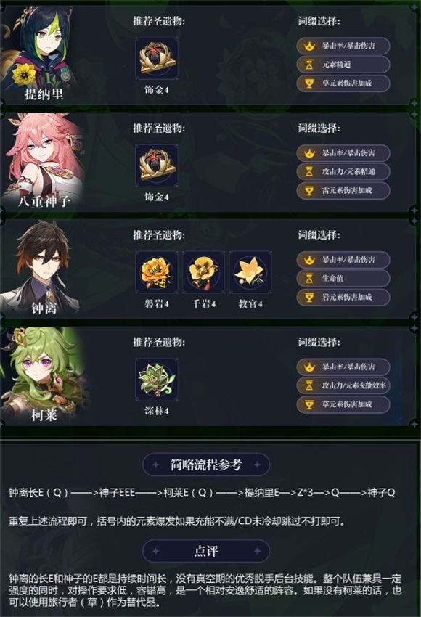Select the 草元素伤害加成 goblet tag for Tighnari

tap(343, 83)
